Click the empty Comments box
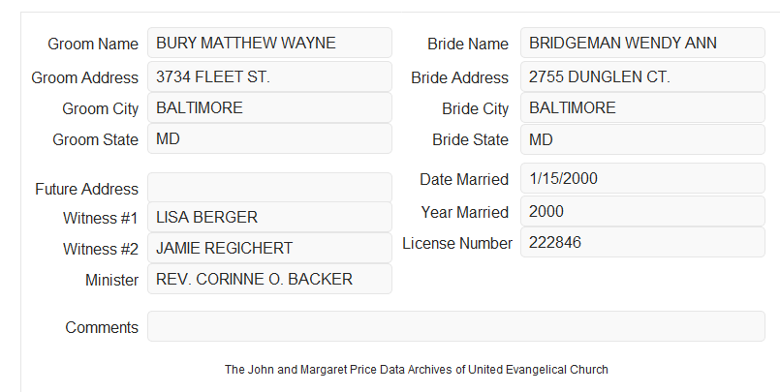The width and height of the screenshot is (780, 392). point(456,326)
